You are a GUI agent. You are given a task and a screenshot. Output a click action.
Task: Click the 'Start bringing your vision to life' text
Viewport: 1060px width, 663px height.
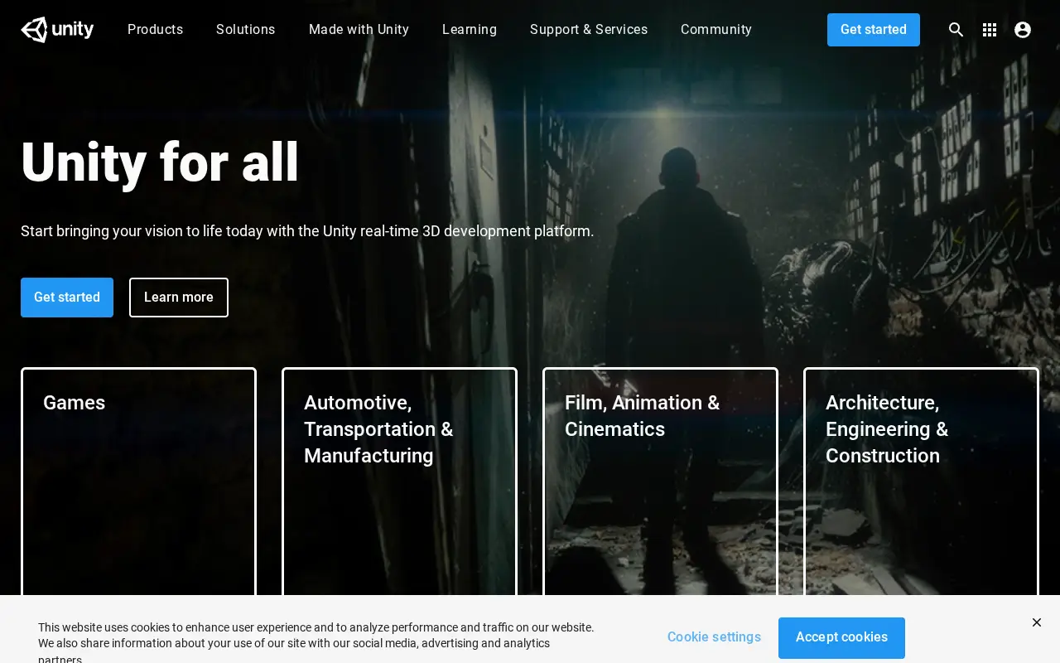(x=307, y=231)
